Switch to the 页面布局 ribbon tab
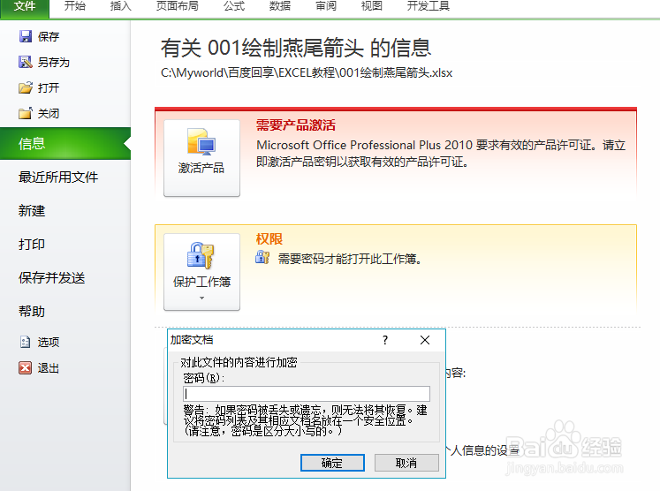Viewport: 660px width, 491px height. coord(178,6)
